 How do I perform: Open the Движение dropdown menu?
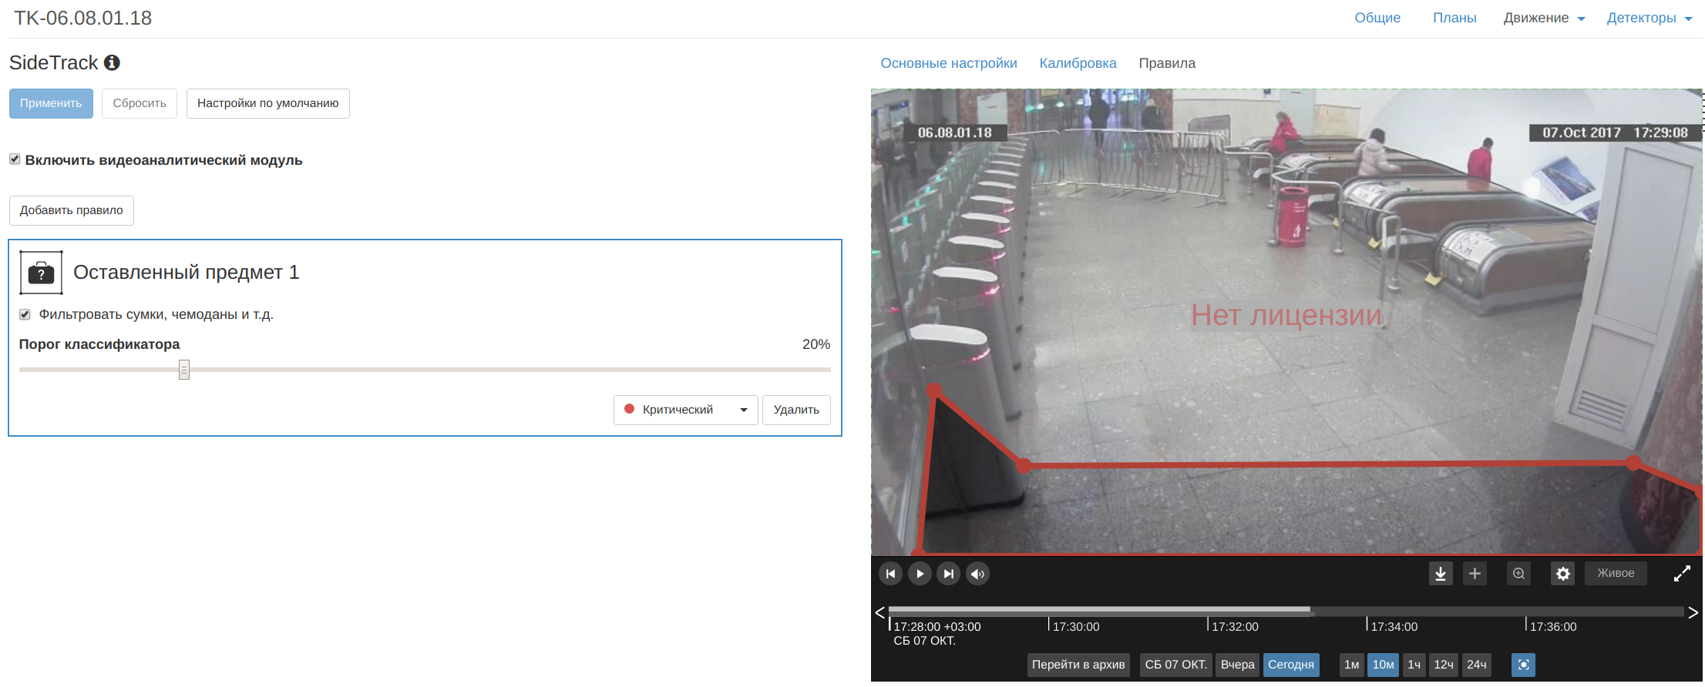click(x=1544, y=18)
